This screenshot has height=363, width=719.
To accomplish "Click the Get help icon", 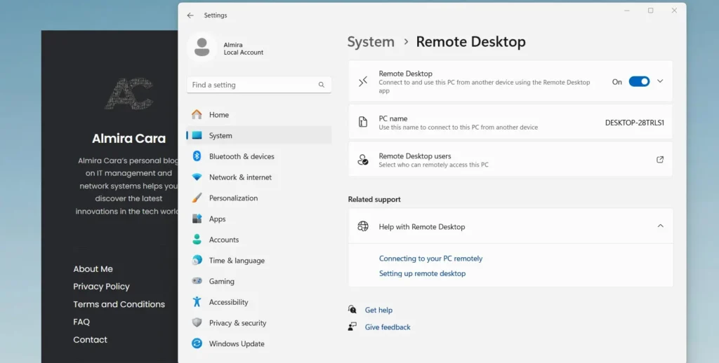I will [352, 310].
